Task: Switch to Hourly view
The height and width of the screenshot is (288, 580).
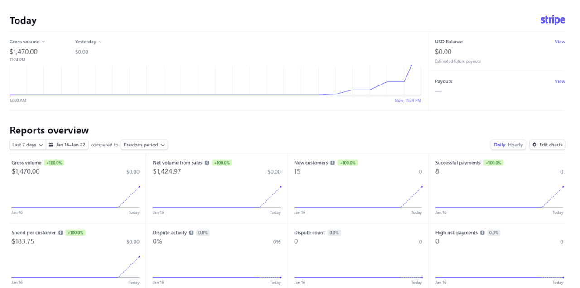Action: pyautogui.click(x=515, y=145)
